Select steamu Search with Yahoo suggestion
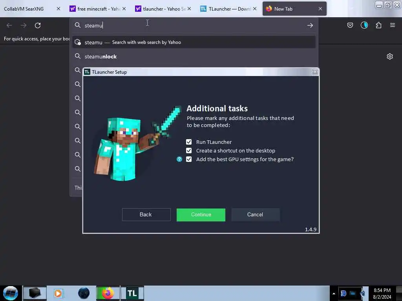The image size is (402, 301). tap(194, 42)
